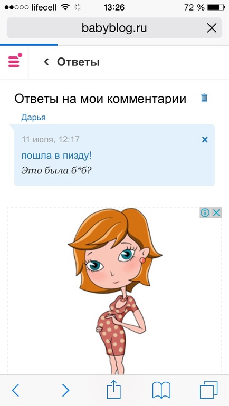This screenshot has width=229, height=406.
Task: Dismiss Дарья's reply with the blue X
Action: click(x=205, y=140)
